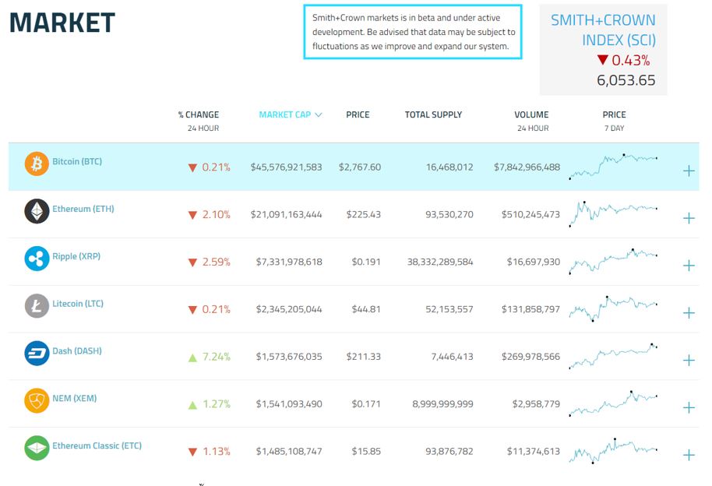The height and width of the screenshot is (486, 712).
Task: Click the Smith+Crown Index (SCI) box
Action: [603, 49]
